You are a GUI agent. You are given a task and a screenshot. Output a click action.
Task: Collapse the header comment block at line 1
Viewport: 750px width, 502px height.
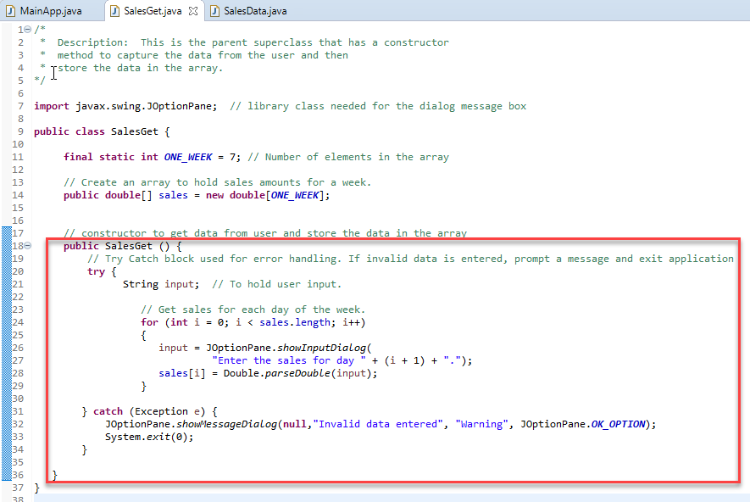(x=26, y=28)
